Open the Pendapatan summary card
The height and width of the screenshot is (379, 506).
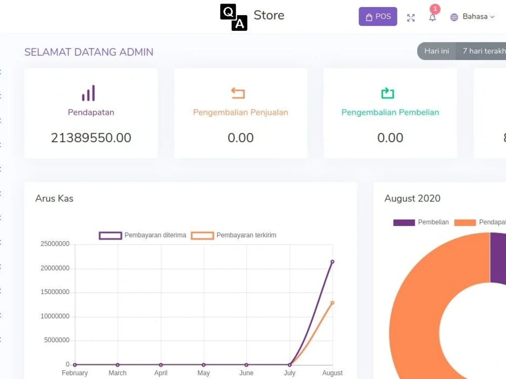[91, 112]
